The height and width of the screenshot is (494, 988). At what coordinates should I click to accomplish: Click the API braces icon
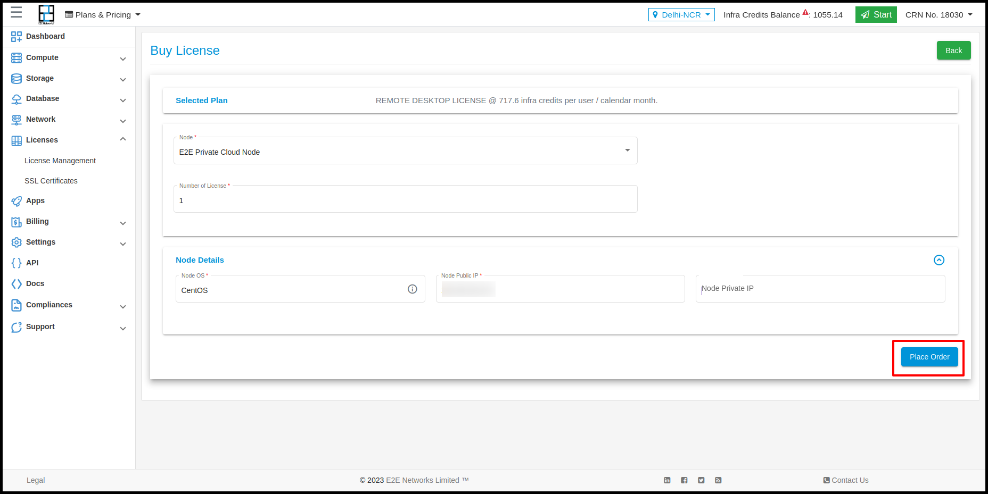tap(17, 263)
